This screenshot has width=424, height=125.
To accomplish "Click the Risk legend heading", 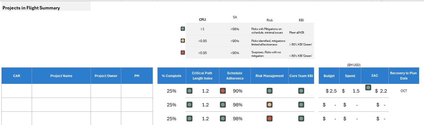I will click(x=270, y=20).
